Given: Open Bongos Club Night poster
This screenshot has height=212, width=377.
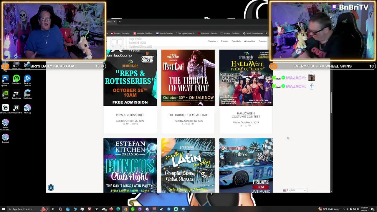Looking at the screenshot, I should pos(130,165).
